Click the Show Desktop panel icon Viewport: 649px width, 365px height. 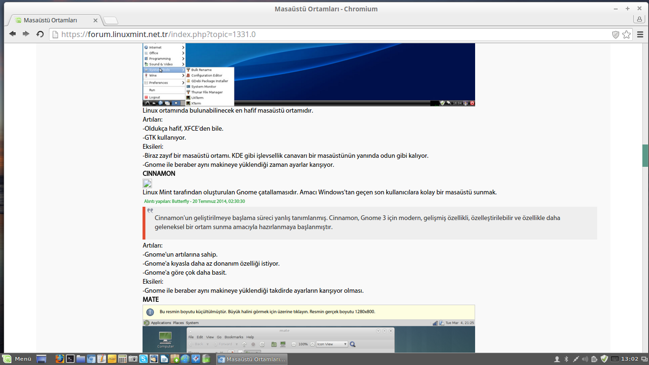click(x=41, y=359)
